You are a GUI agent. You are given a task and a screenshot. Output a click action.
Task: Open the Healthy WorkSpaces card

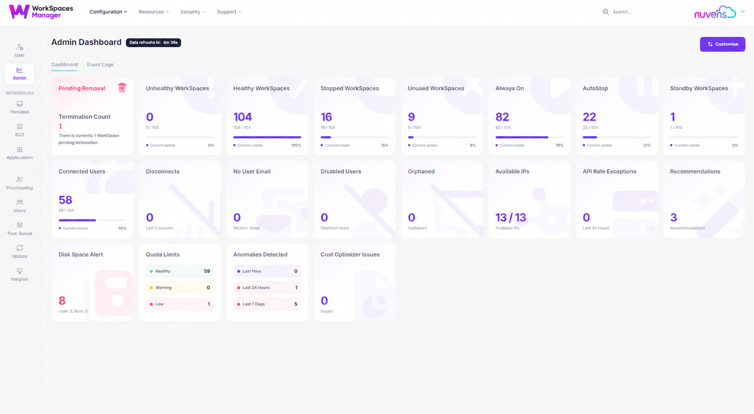click(x=267, y=116)
